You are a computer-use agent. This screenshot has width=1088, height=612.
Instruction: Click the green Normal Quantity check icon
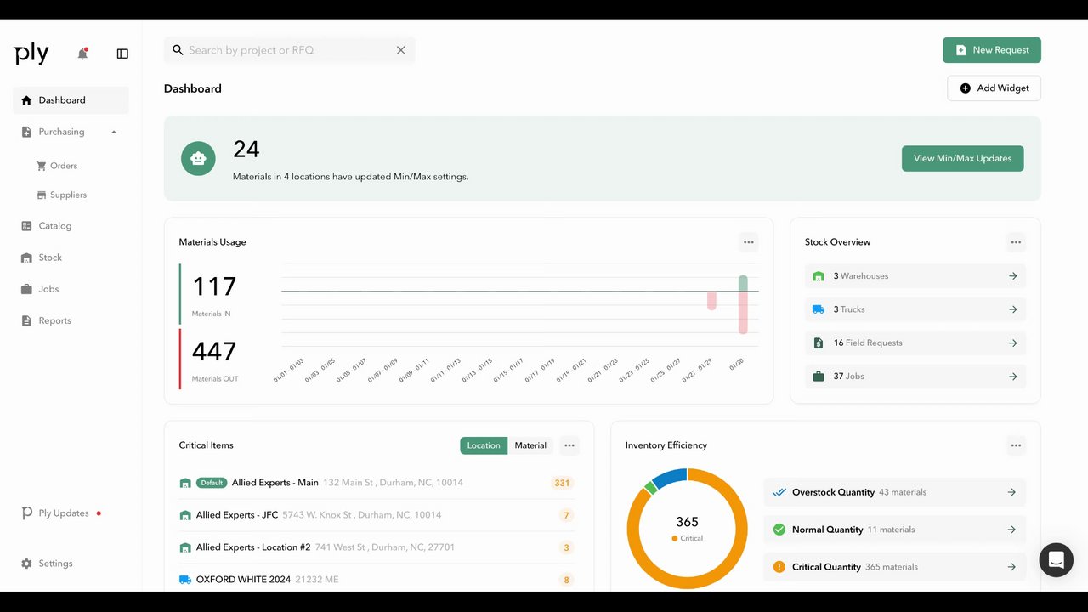[x=779, y=530]
